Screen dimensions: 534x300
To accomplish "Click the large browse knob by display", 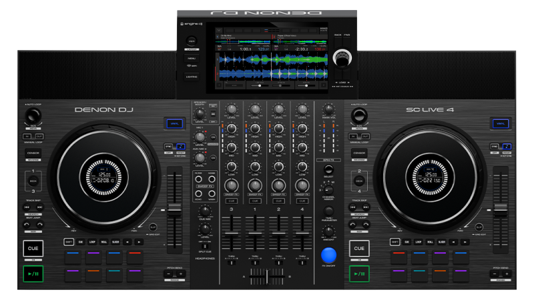I will pos(342,59).
